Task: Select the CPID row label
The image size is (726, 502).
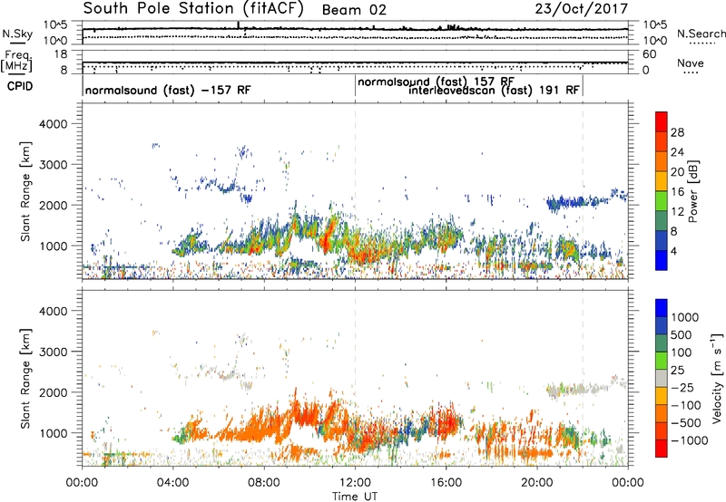Action: [20, 86]
